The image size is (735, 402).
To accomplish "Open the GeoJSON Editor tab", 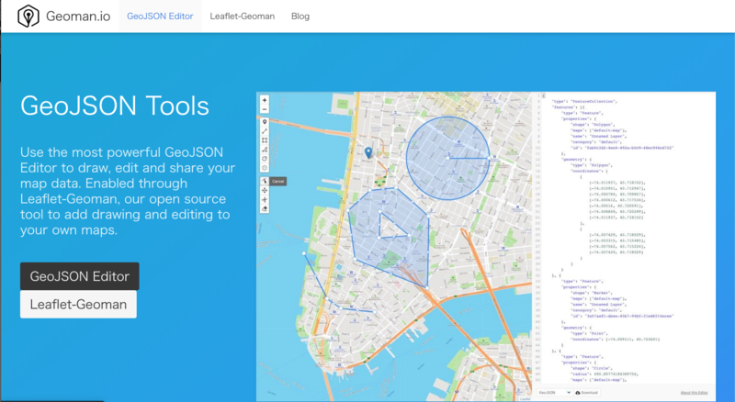I will [x=160, y=16].
